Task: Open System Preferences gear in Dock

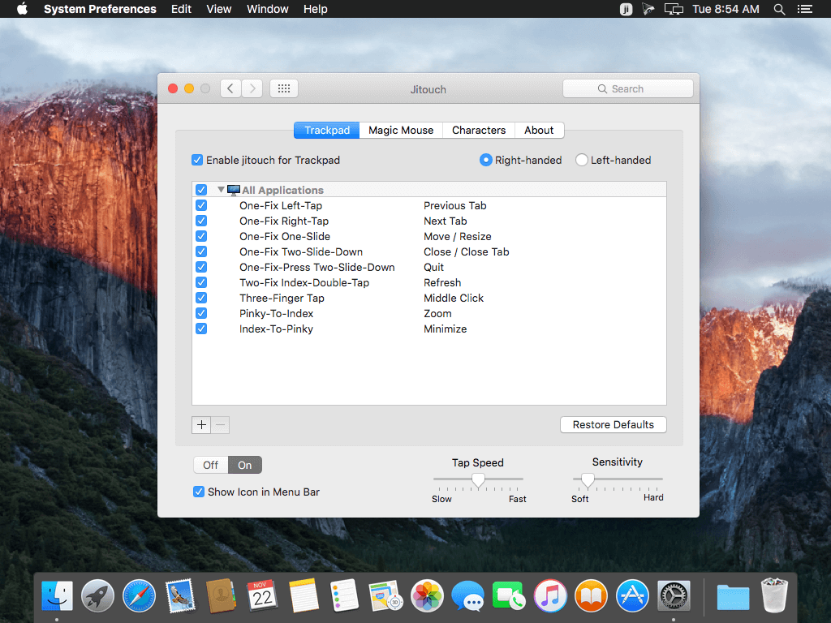Action: click(x=674, y=595)
